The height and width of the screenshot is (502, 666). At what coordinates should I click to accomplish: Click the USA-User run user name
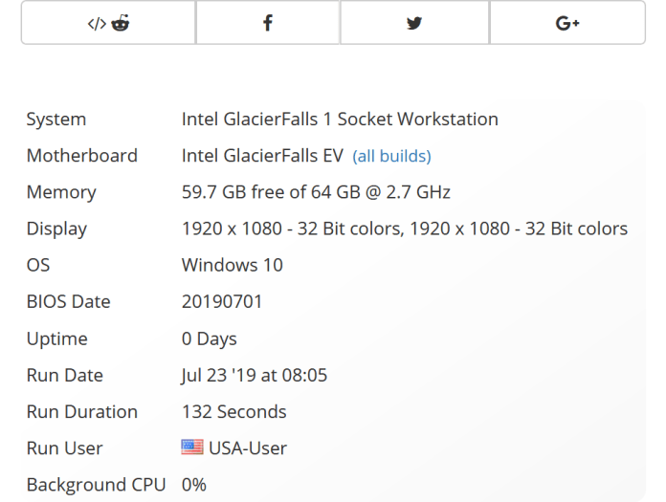pyautogui.click(x=247, y=447)
